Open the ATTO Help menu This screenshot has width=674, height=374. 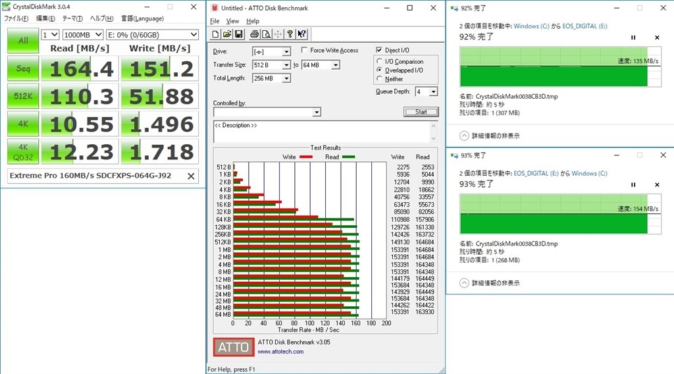[253, 21]
